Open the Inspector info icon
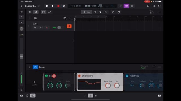 (x=27, y=96)
